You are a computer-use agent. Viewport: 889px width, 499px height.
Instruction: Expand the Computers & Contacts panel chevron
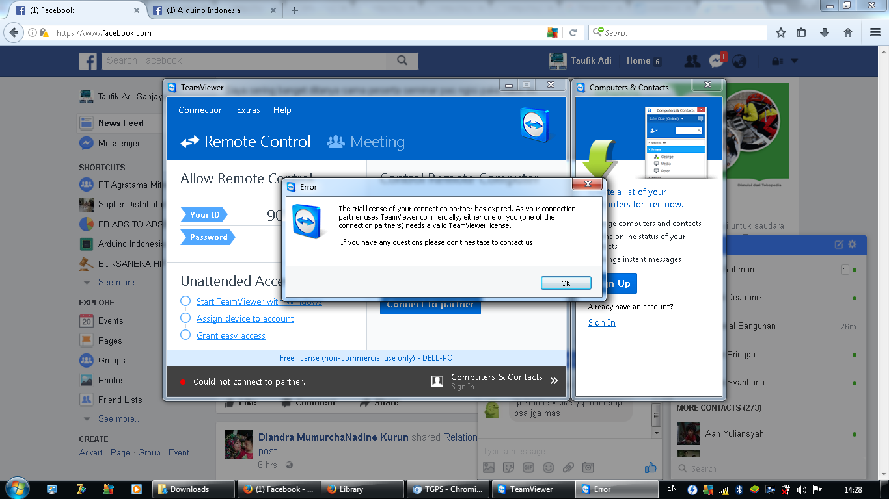(554, 381)
